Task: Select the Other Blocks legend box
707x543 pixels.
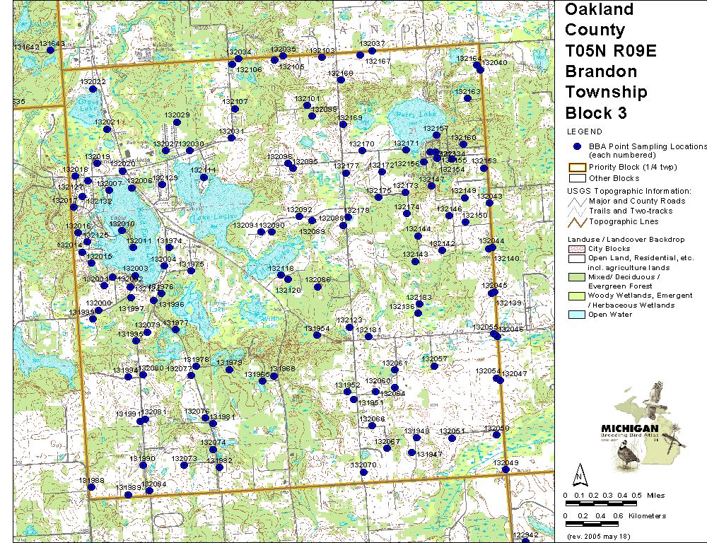Action: tap(577, 178)
